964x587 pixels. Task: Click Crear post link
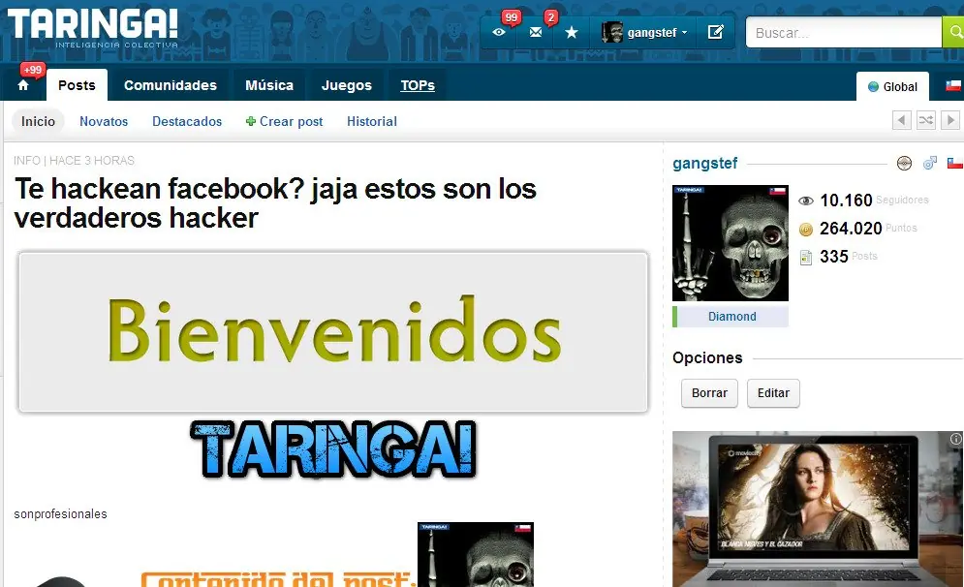(x=284, y=121)
